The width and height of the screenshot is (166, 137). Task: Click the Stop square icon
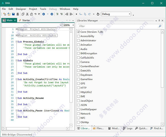point(94,14)
